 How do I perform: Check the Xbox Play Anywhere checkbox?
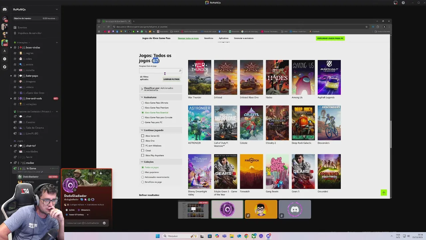click(x=143, y=155)
